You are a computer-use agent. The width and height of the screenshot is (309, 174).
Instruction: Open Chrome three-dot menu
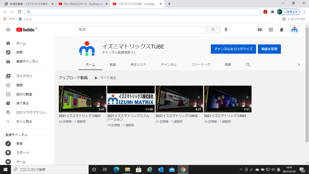304,12
